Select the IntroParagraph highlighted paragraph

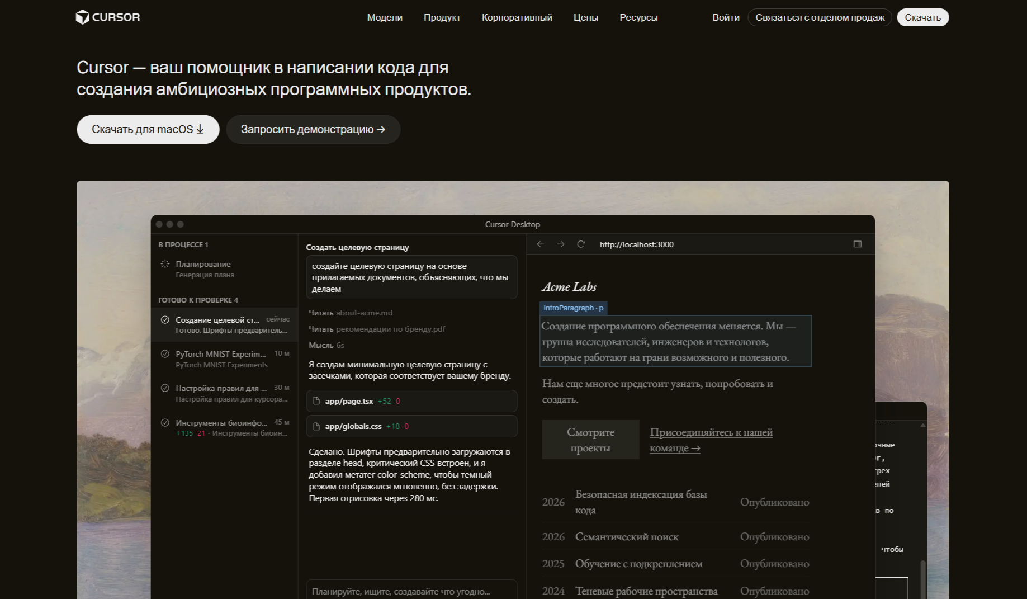pyautogui.click(x=675, y=341)
